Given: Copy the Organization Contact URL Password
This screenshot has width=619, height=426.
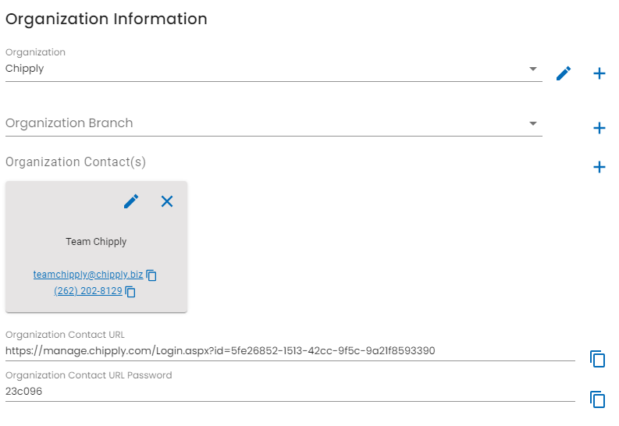Looking at the screenshot, I should click(x=598, y=399).
